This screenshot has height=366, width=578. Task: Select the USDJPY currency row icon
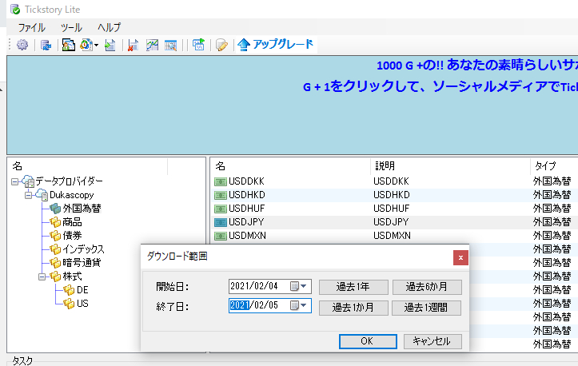point(221,221)
